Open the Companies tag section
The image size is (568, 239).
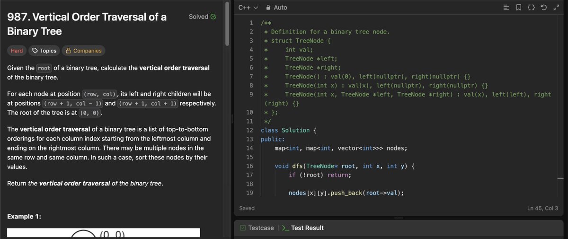(84, 51)
